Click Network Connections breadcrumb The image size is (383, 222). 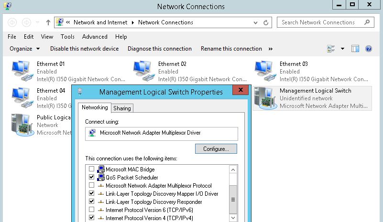165,22
